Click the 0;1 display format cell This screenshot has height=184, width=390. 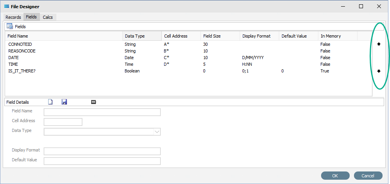(x=245, y=71)
